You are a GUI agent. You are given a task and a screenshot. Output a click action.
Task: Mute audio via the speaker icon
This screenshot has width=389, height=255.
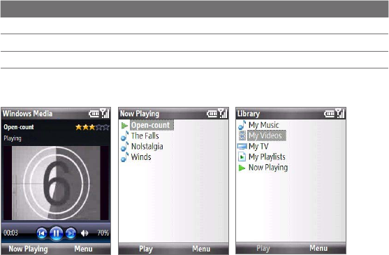[x=85, y=233]
